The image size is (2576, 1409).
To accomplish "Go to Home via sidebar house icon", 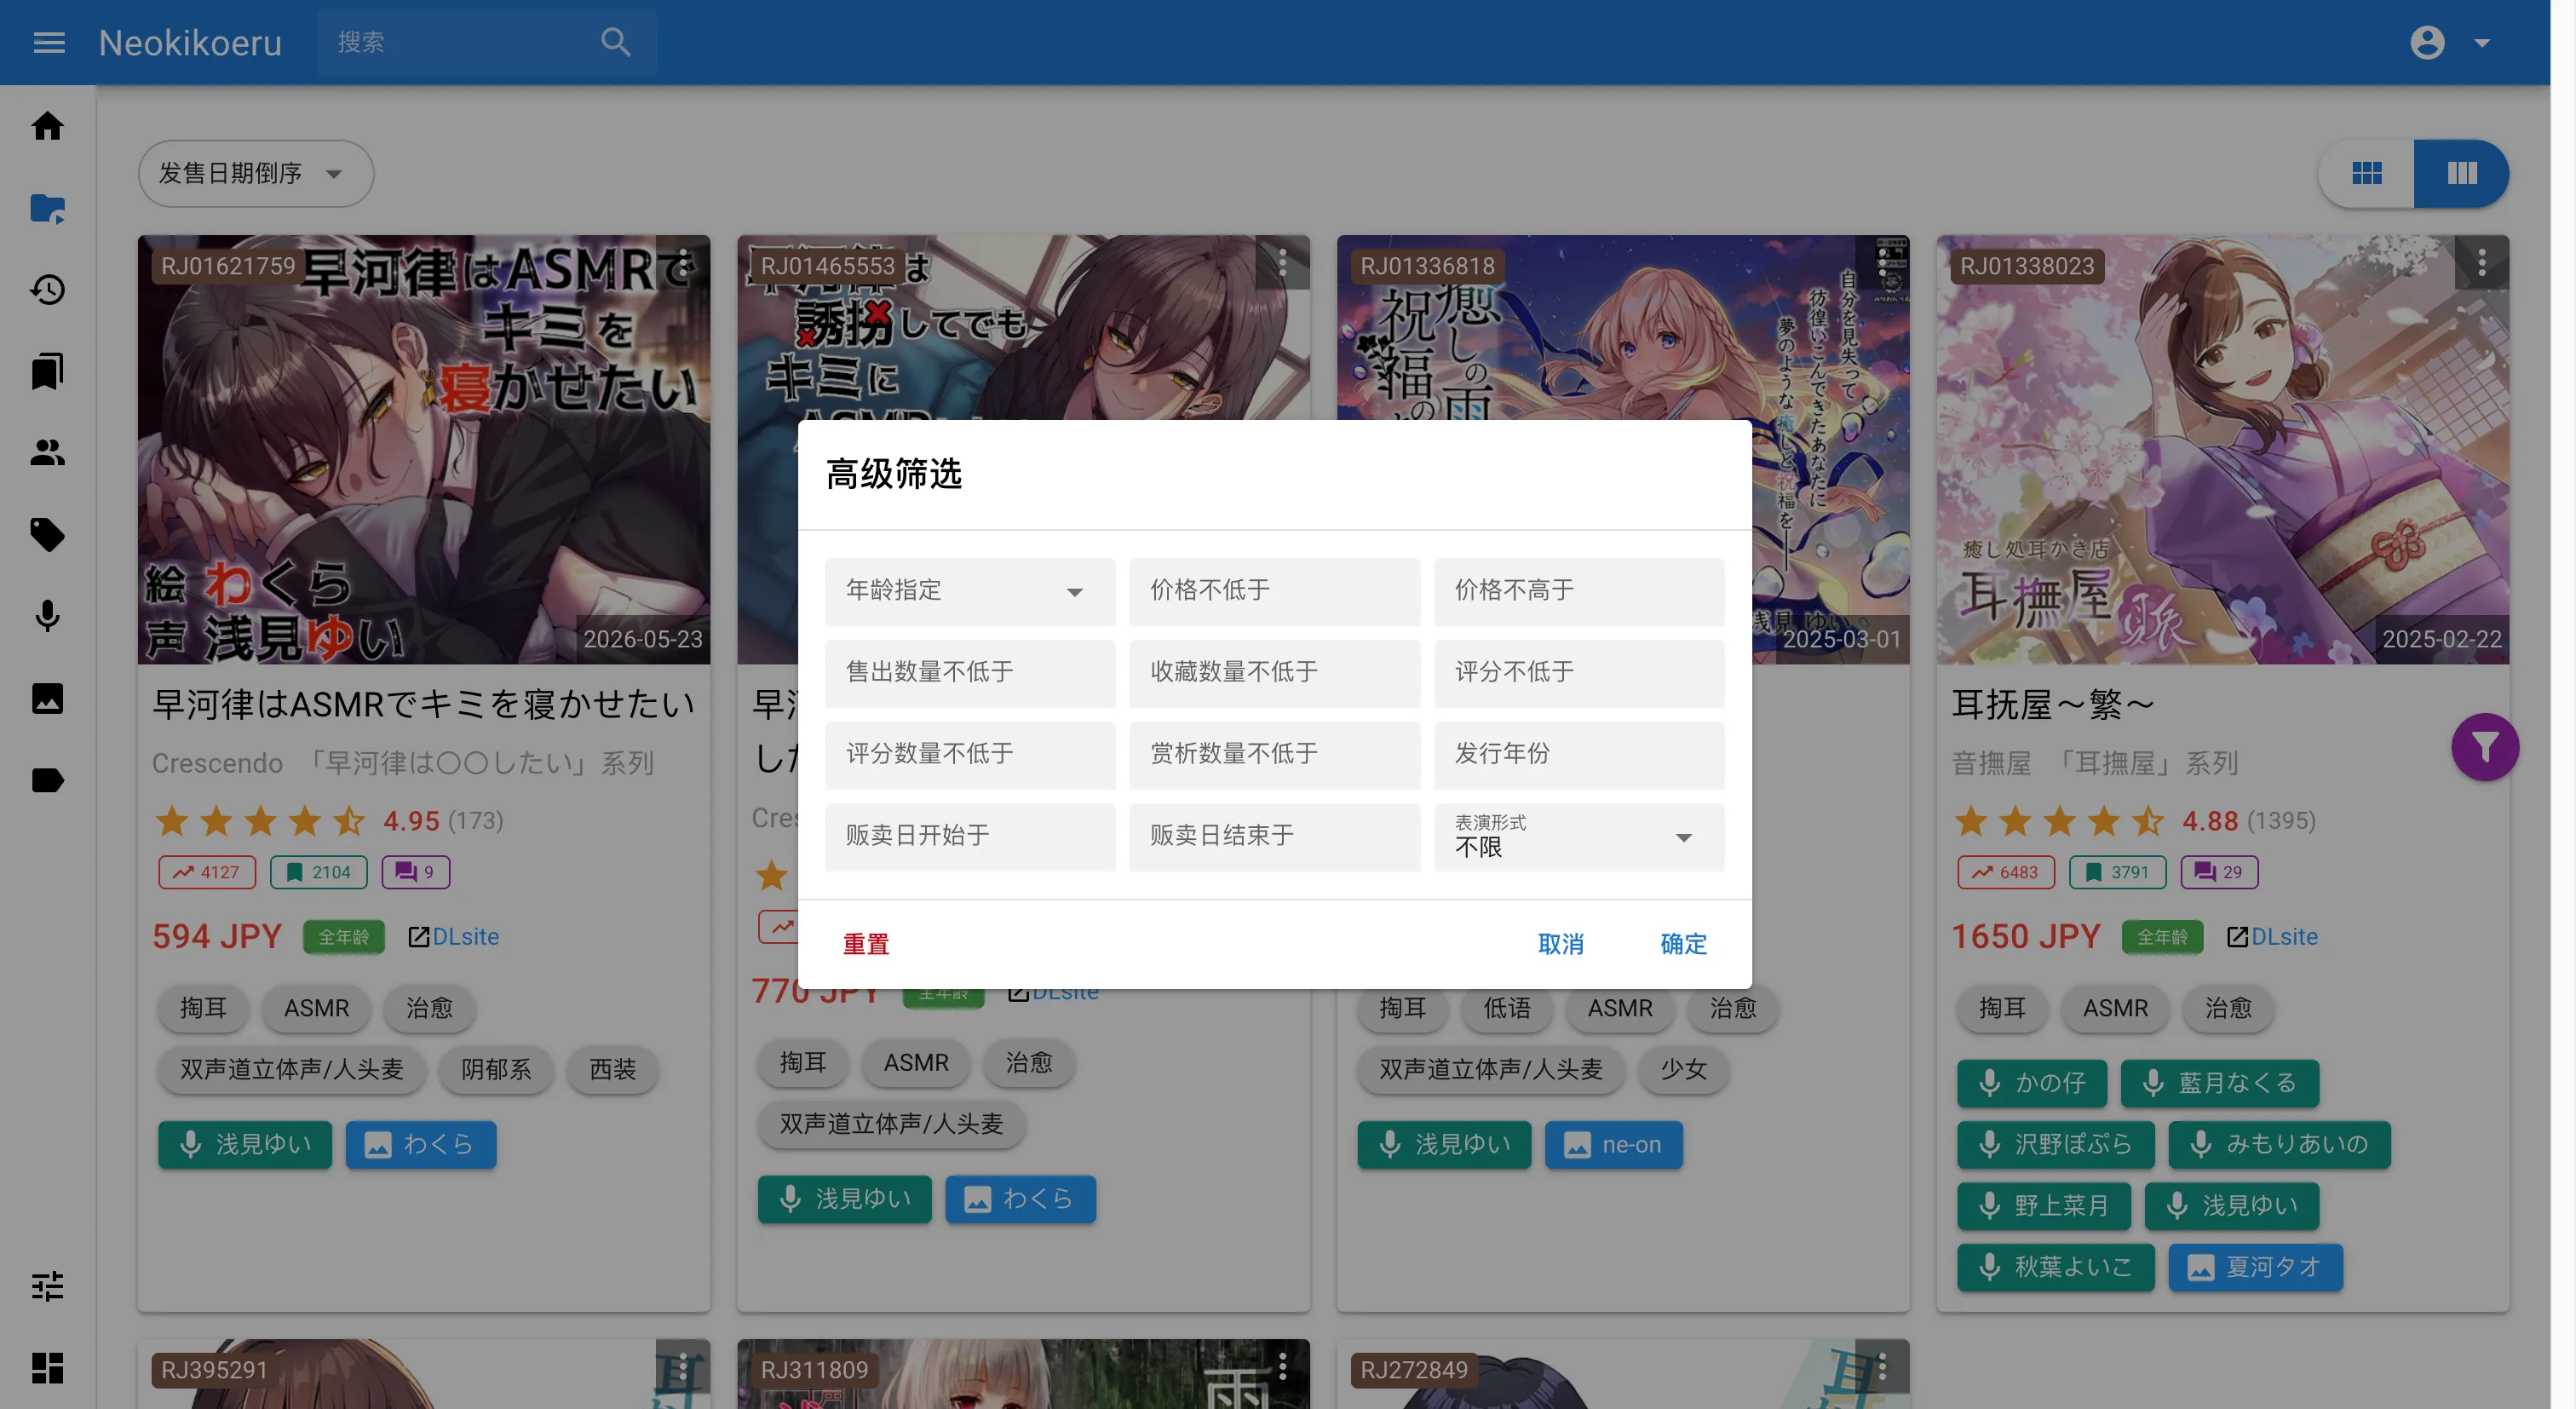I will [x=47, y=126].
